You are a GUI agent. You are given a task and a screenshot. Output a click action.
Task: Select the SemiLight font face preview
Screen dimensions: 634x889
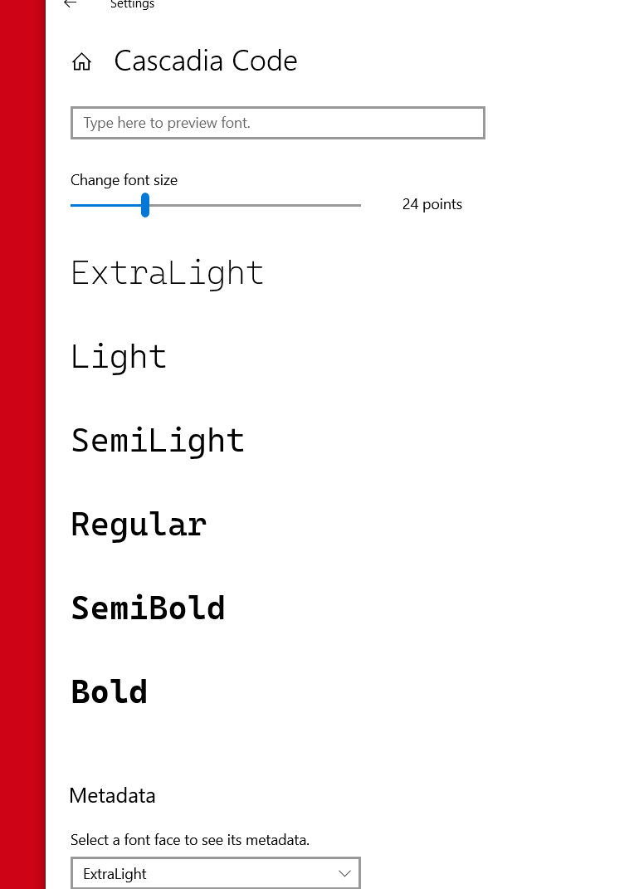tap(157, 441)
